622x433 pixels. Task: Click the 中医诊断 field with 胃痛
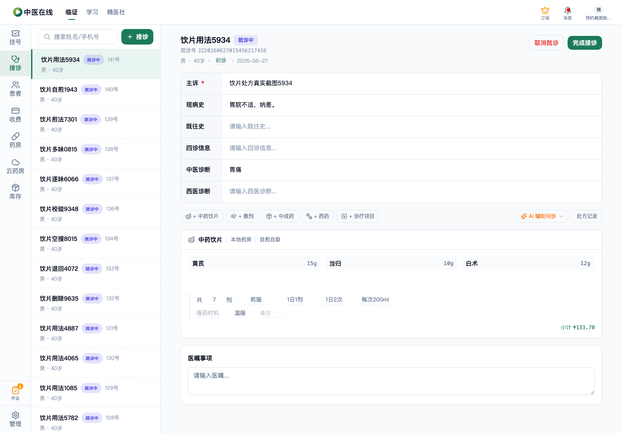(x=412, y=170)
